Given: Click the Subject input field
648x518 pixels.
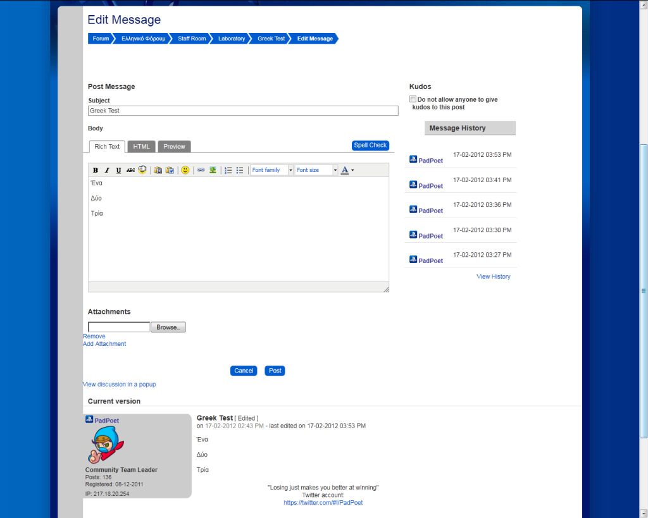Looking at the screenshot, I should click(243, 111).
